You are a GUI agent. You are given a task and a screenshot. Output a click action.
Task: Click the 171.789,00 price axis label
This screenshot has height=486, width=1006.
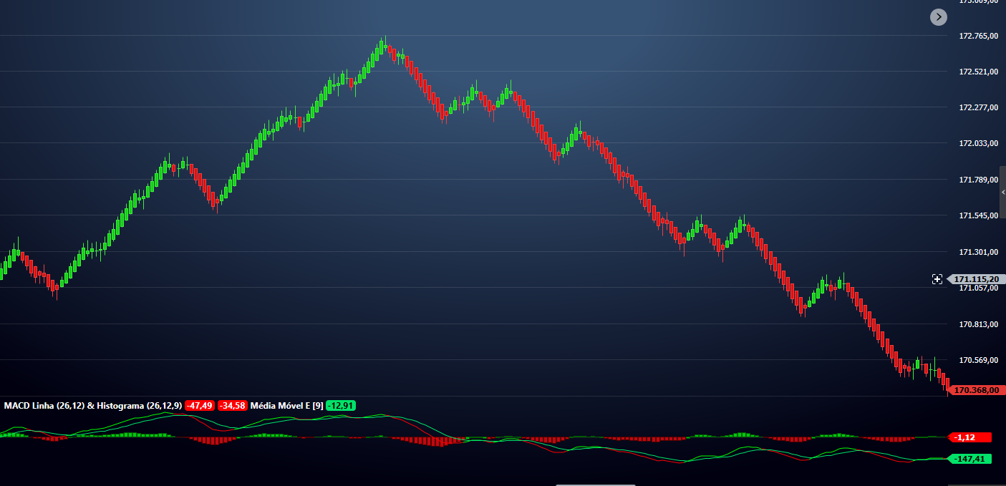click(978, 180)
